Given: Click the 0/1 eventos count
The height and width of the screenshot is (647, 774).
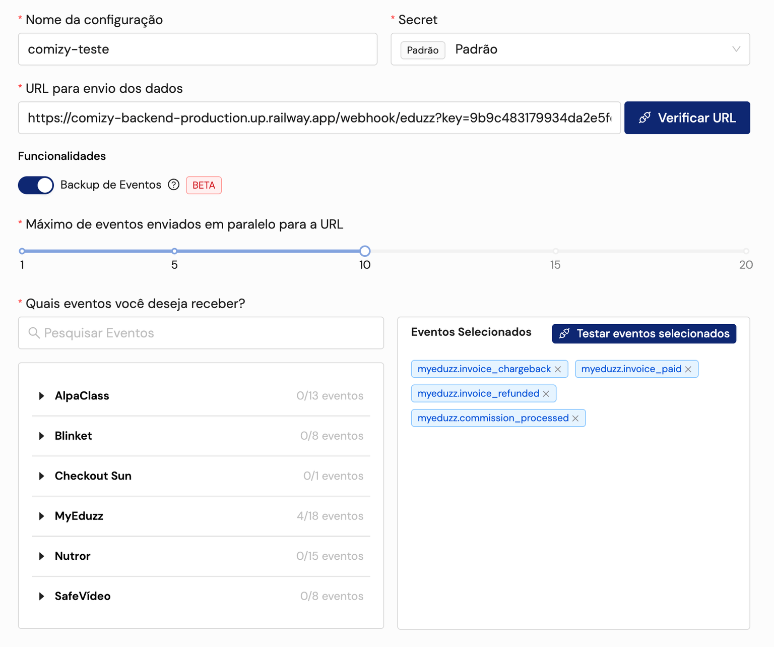Looking at the screenshot, I should pyautogui.click(x=334, y=476).
